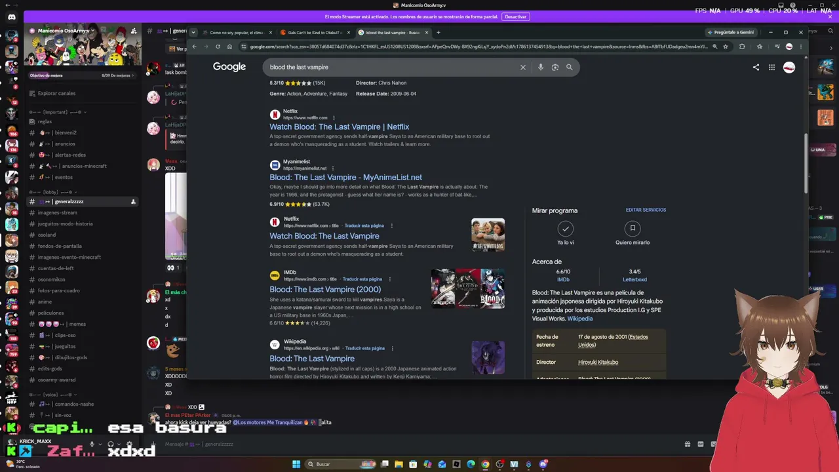Open the imagenes-stream channel
The height and width of the screenshot is (472, 839).
click(x=82, y=212)
